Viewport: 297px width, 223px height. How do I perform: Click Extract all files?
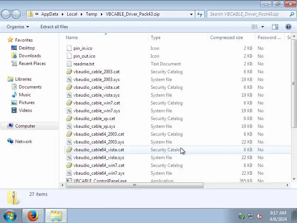[x=54, y=27]
